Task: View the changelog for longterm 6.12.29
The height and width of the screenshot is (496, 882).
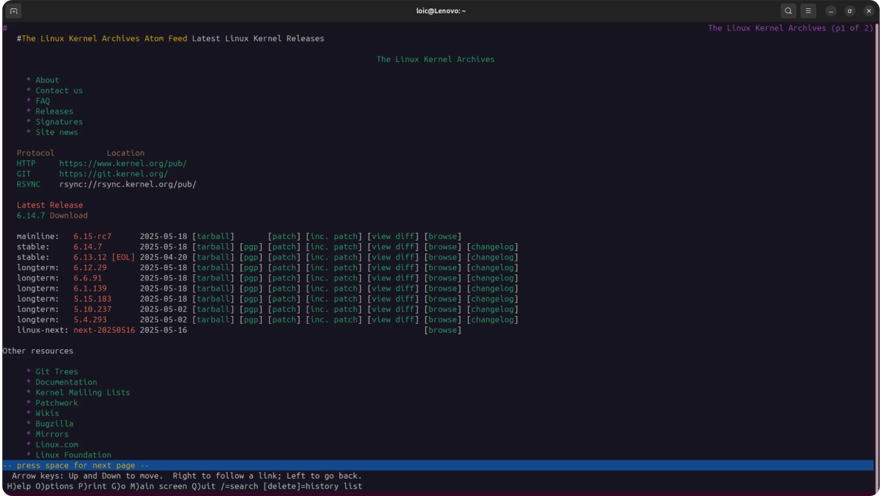Action: click(x=492, y=268)
